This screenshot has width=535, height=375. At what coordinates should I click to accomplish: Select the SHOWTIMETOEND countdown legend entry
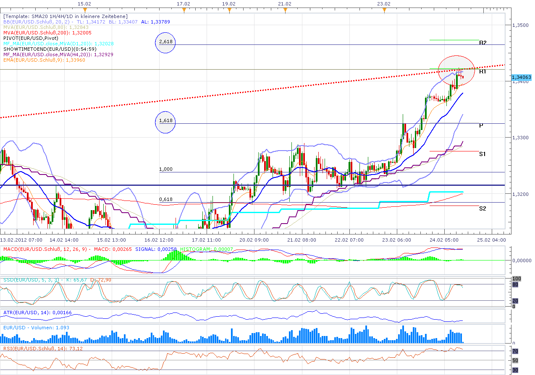[50, 49]
